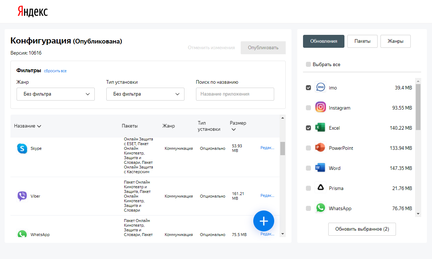
Task: Click the Excel icon in updates list
Action: (x=320, y=128)
